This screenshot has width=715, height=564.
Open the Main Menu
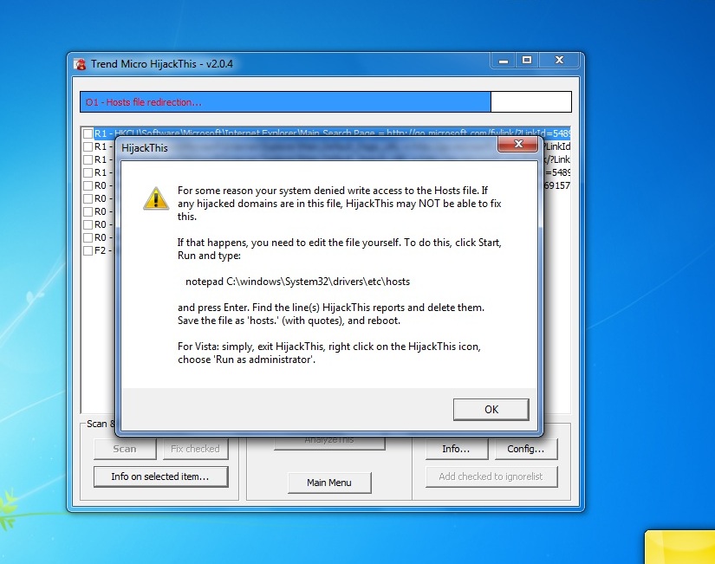click(x=329, y=483)
